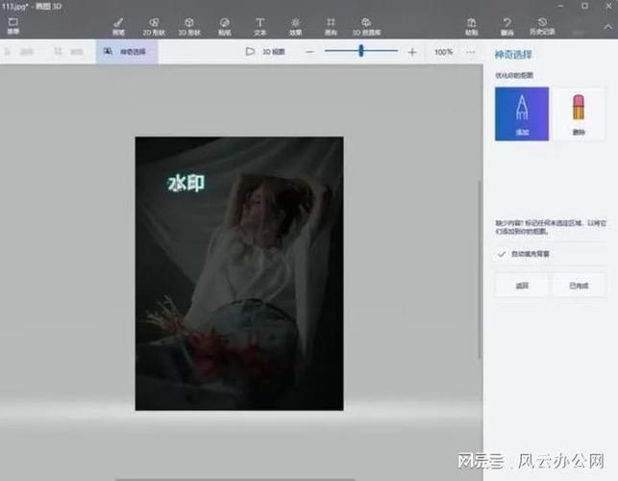Screen dimensions: 618x481
Task: Select the Remove (删除) eraser tool
Action: 578,114
